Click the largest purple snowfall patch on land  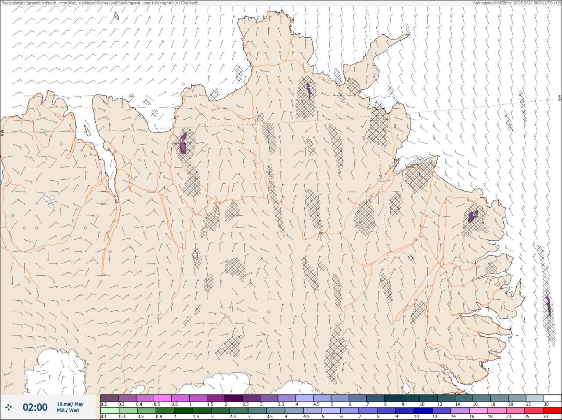[x=183, y=143]
